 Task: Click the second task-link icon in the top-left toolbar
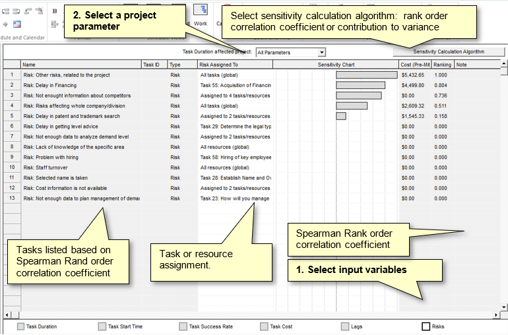click(x=16, y=12)
